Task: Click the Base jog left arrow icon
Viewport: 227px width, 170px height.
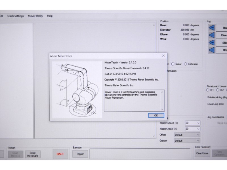Action: click(211, 27)
